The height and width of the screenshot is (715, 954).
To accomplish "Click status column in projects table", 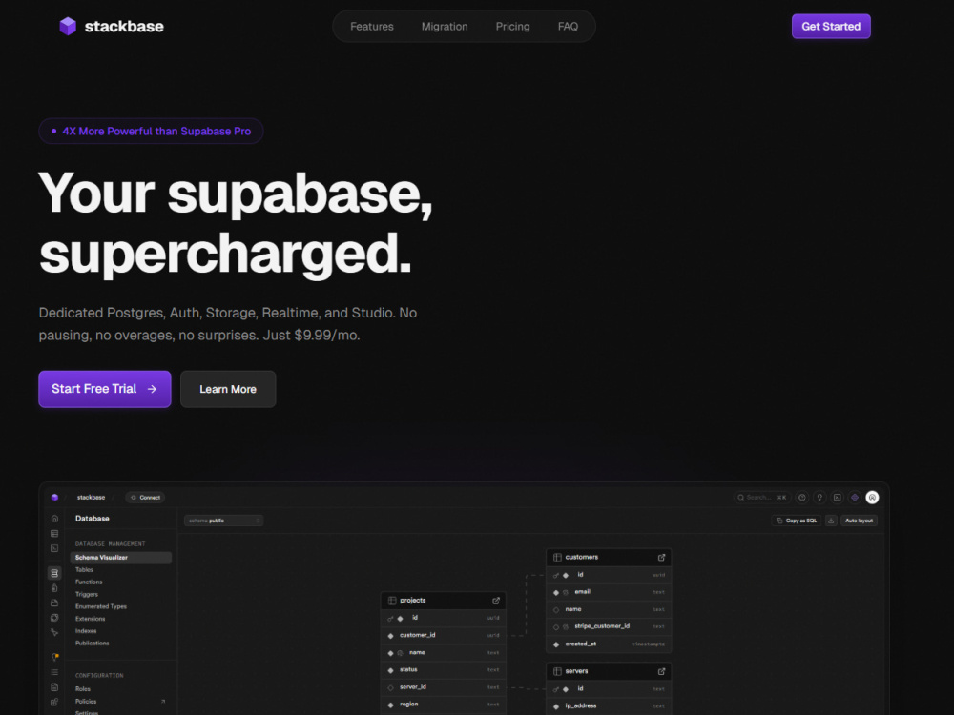I will click(444, 670).
